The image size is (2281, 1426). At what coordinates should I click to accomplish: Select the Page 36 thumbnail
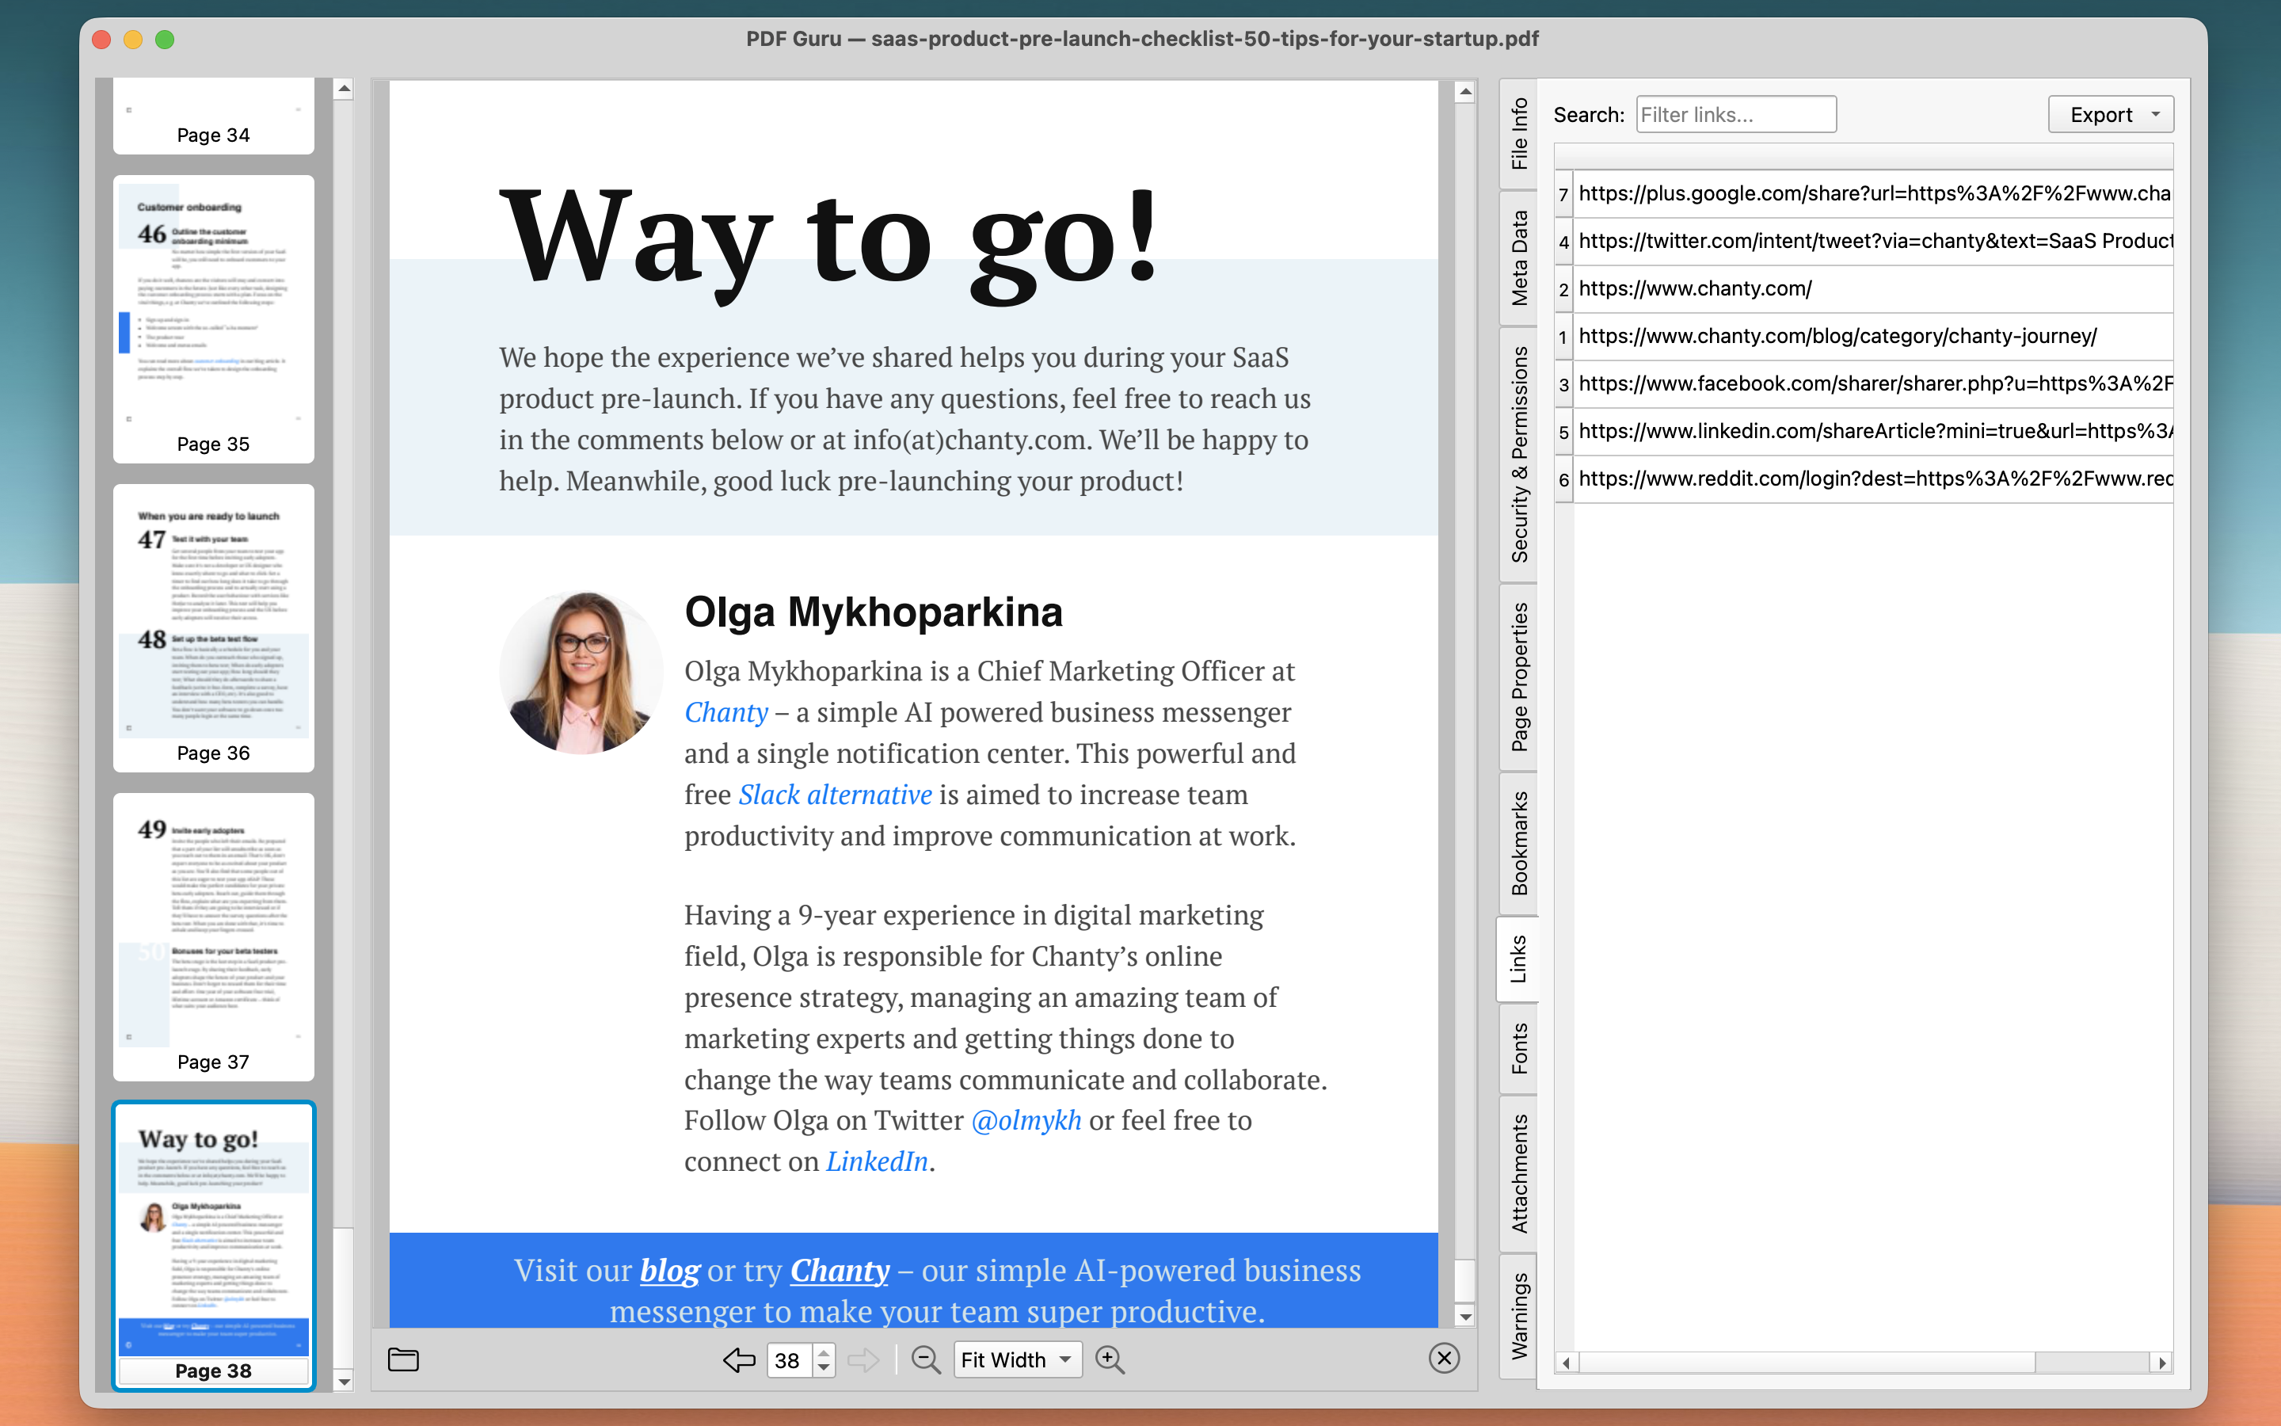213,623
